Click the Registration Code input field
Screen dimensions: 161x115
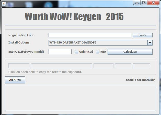pyautogui.click(x=90, y=35)
